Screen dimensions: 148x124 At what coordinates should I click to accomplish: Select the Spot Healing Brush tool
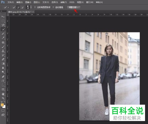[3, 43]
